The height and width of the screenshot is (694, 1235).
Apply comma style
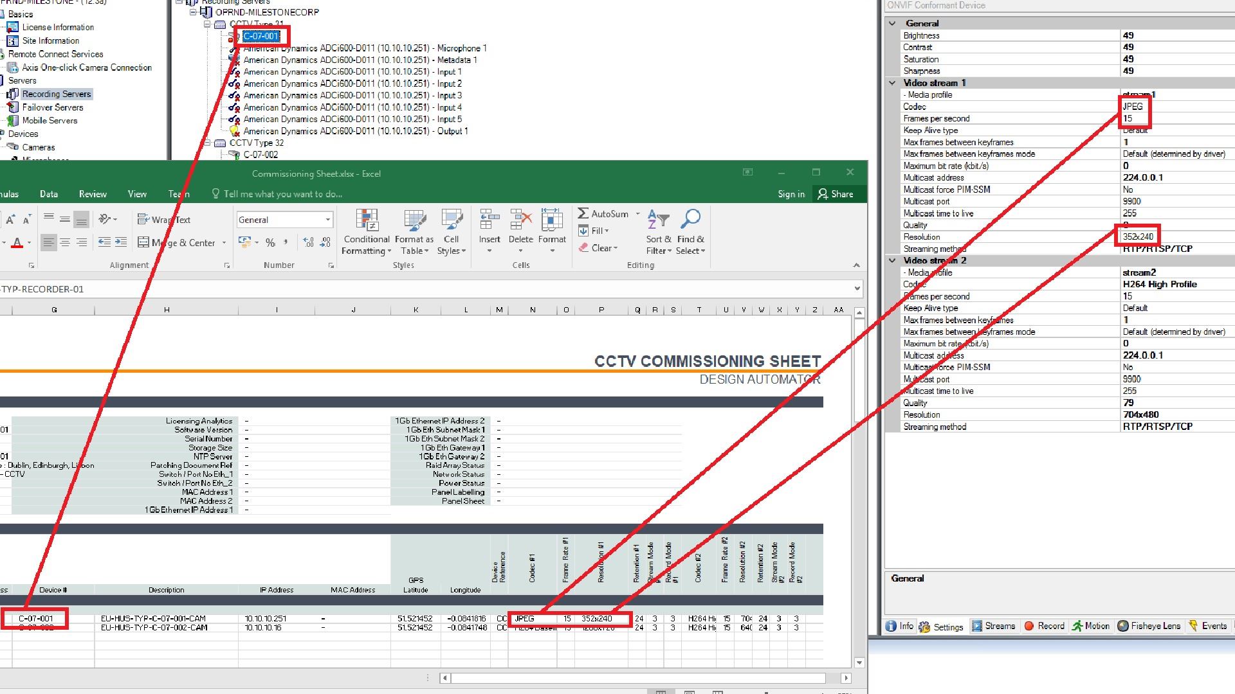286,243
